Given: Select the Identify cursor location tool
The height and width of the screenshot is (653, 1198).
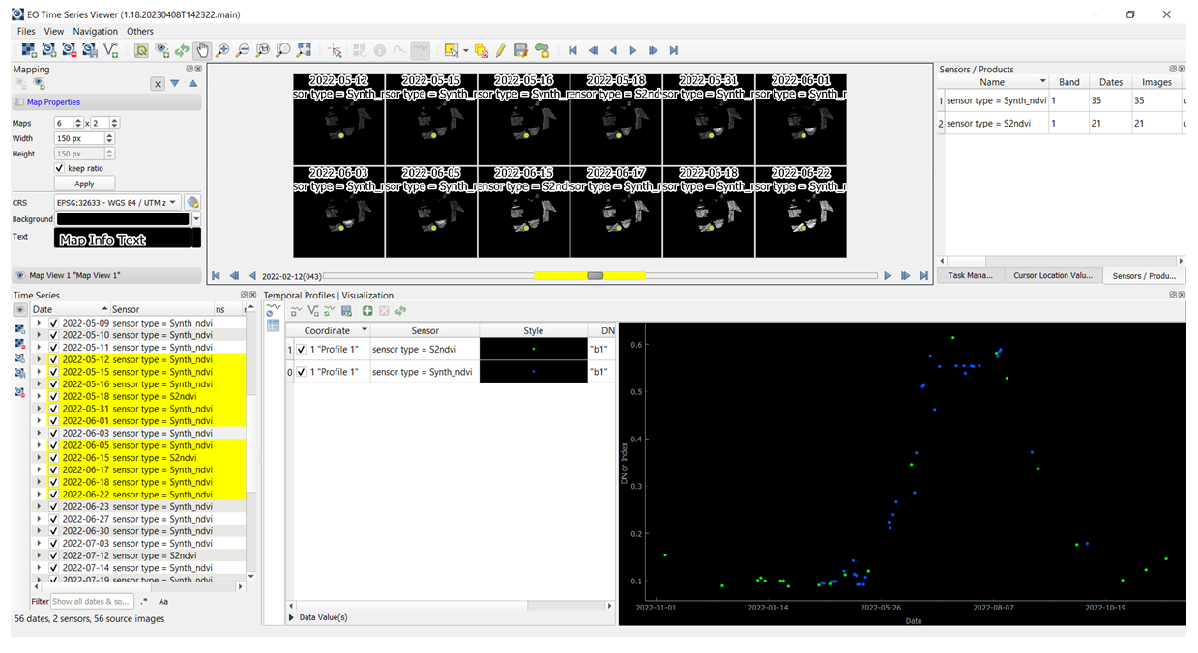Looking at the screenshot, I should coord(334,50).
